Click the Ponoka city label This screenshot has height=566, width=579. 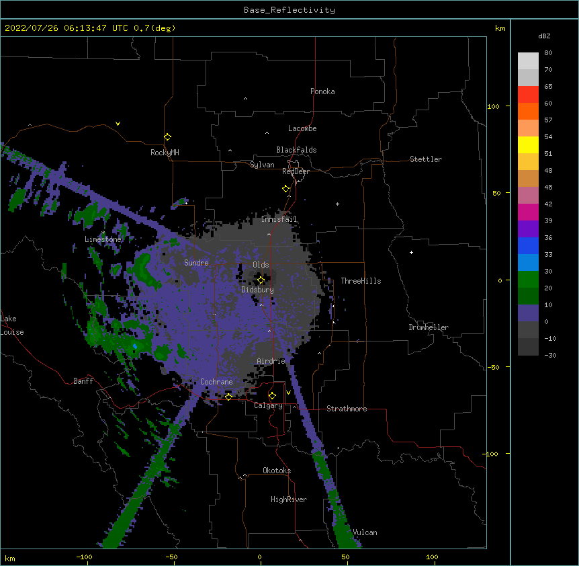coord(322,91)
